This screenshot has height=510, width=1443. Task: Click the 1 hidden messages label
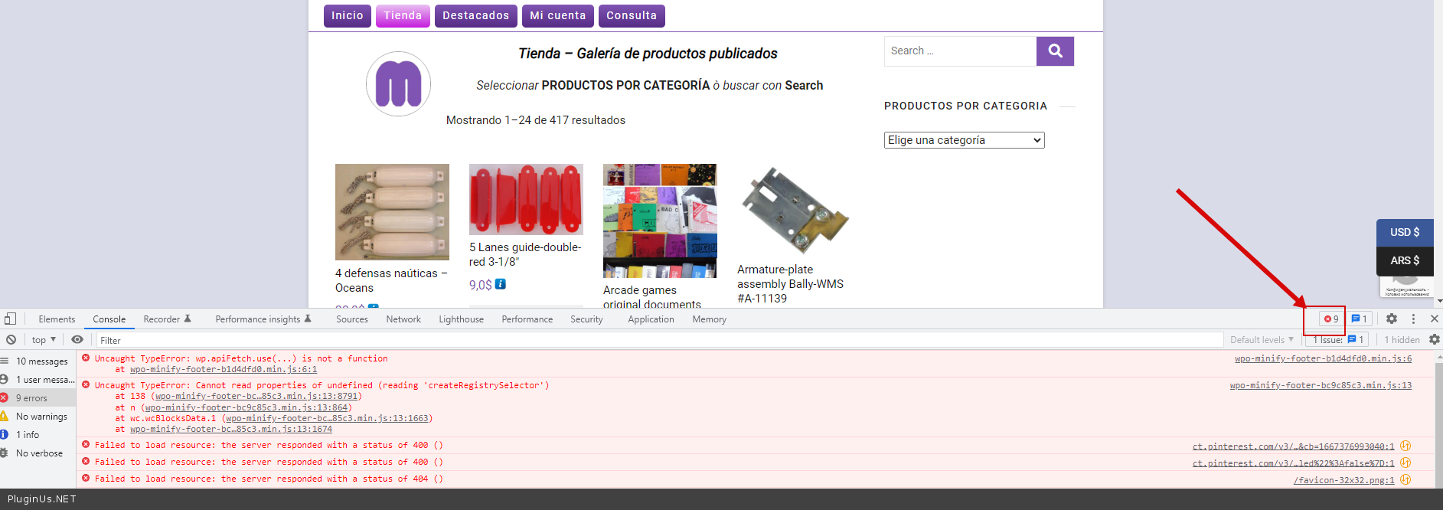1402,340
